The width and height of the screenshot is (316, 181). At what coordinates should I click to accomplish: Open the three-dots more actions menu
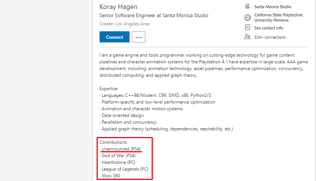point(139,37)
